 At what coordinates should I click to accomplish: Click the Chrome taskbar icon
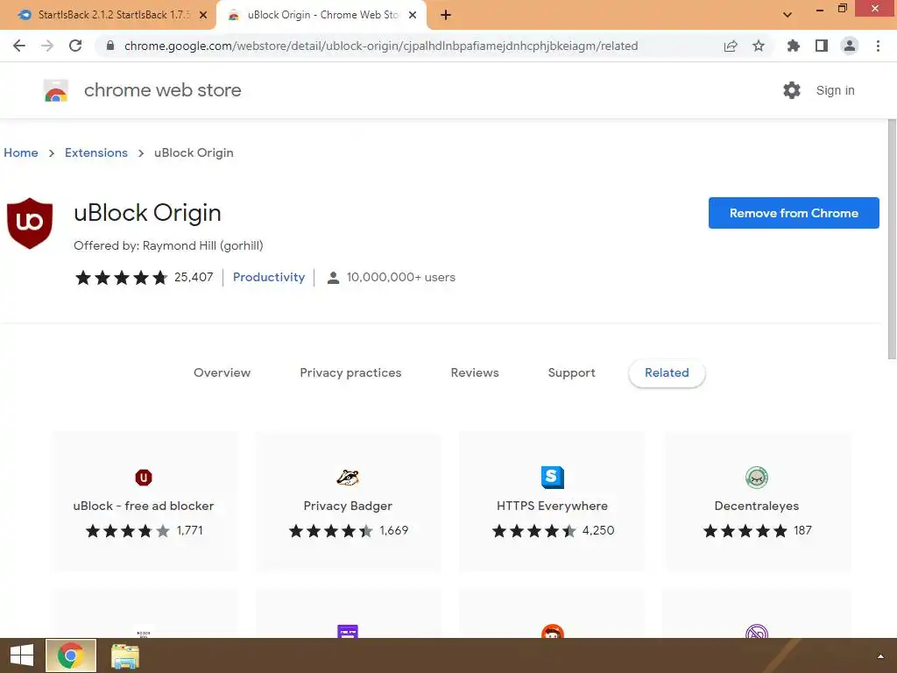(x=71, y=655)
